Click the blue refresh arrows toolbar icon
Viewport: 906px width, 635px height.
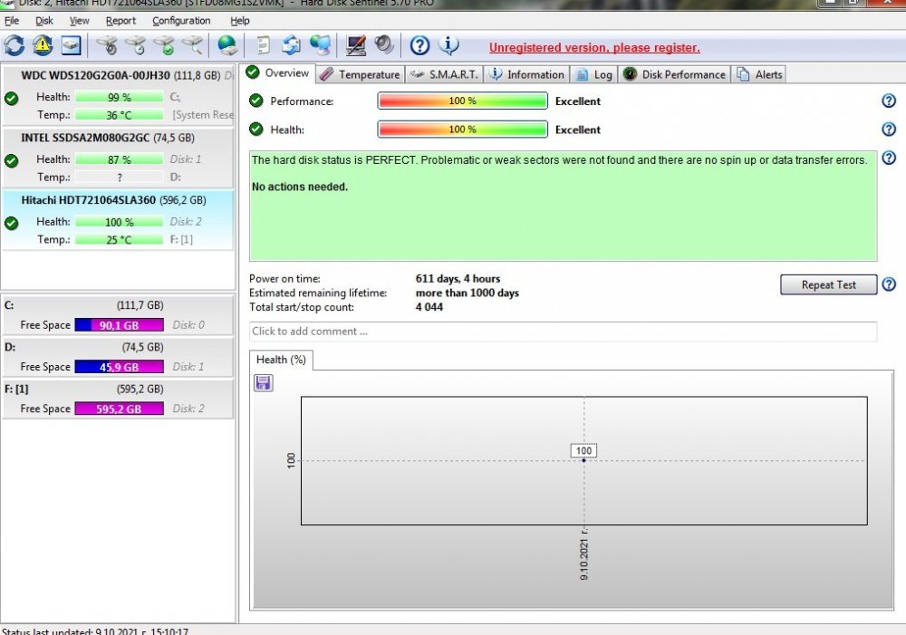coord(14,45)
